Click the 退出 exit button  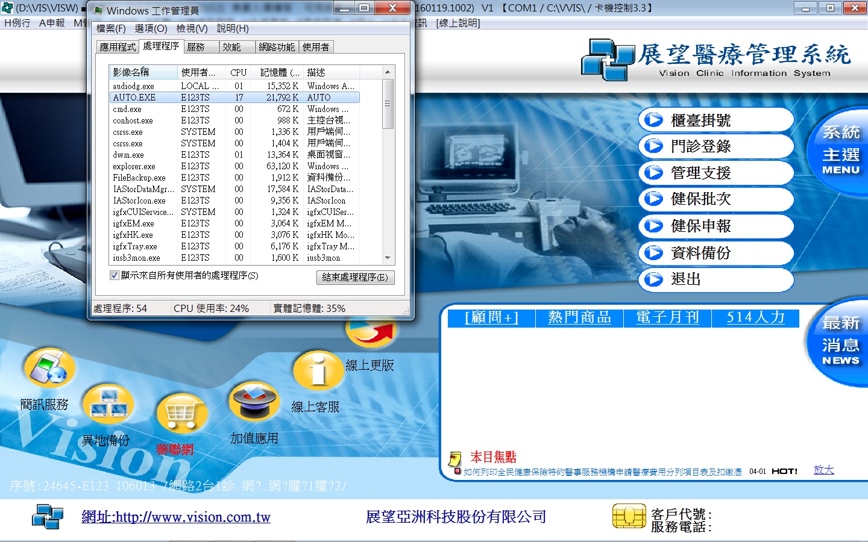(x=716, y=279)
